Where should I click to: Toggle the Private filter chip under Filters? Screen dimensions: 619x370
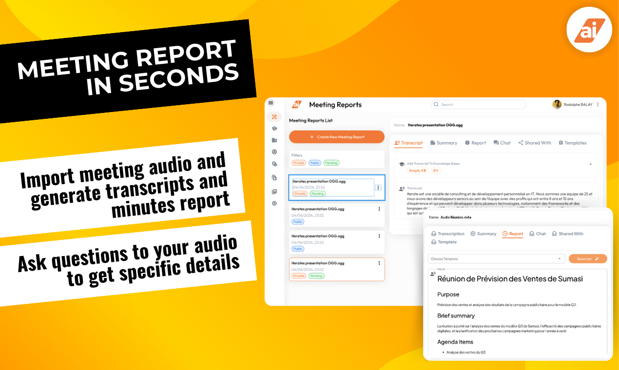299,163
